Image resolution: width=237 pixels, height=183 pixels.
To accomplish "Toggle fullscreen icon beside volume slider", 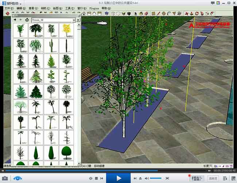I will 167,178.
